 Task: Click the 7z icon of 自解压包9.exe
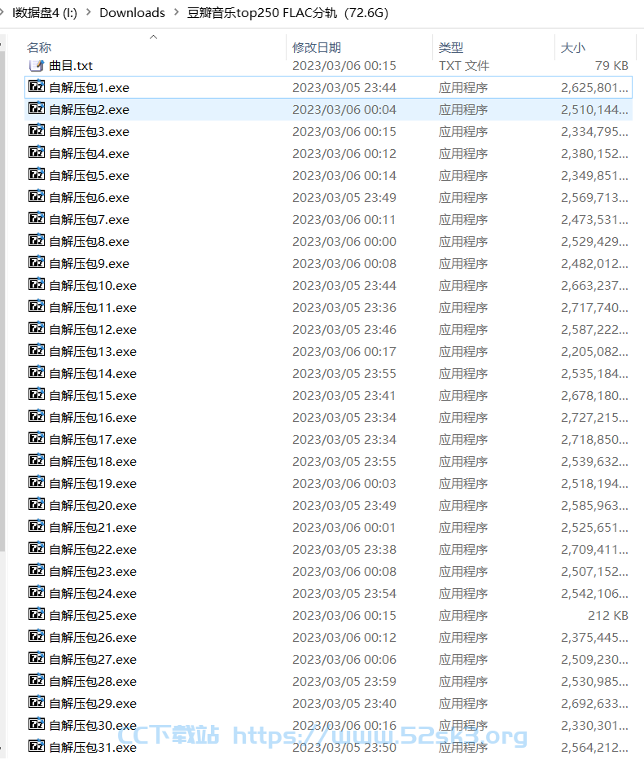pyautogui.click(x=37, y=263)
